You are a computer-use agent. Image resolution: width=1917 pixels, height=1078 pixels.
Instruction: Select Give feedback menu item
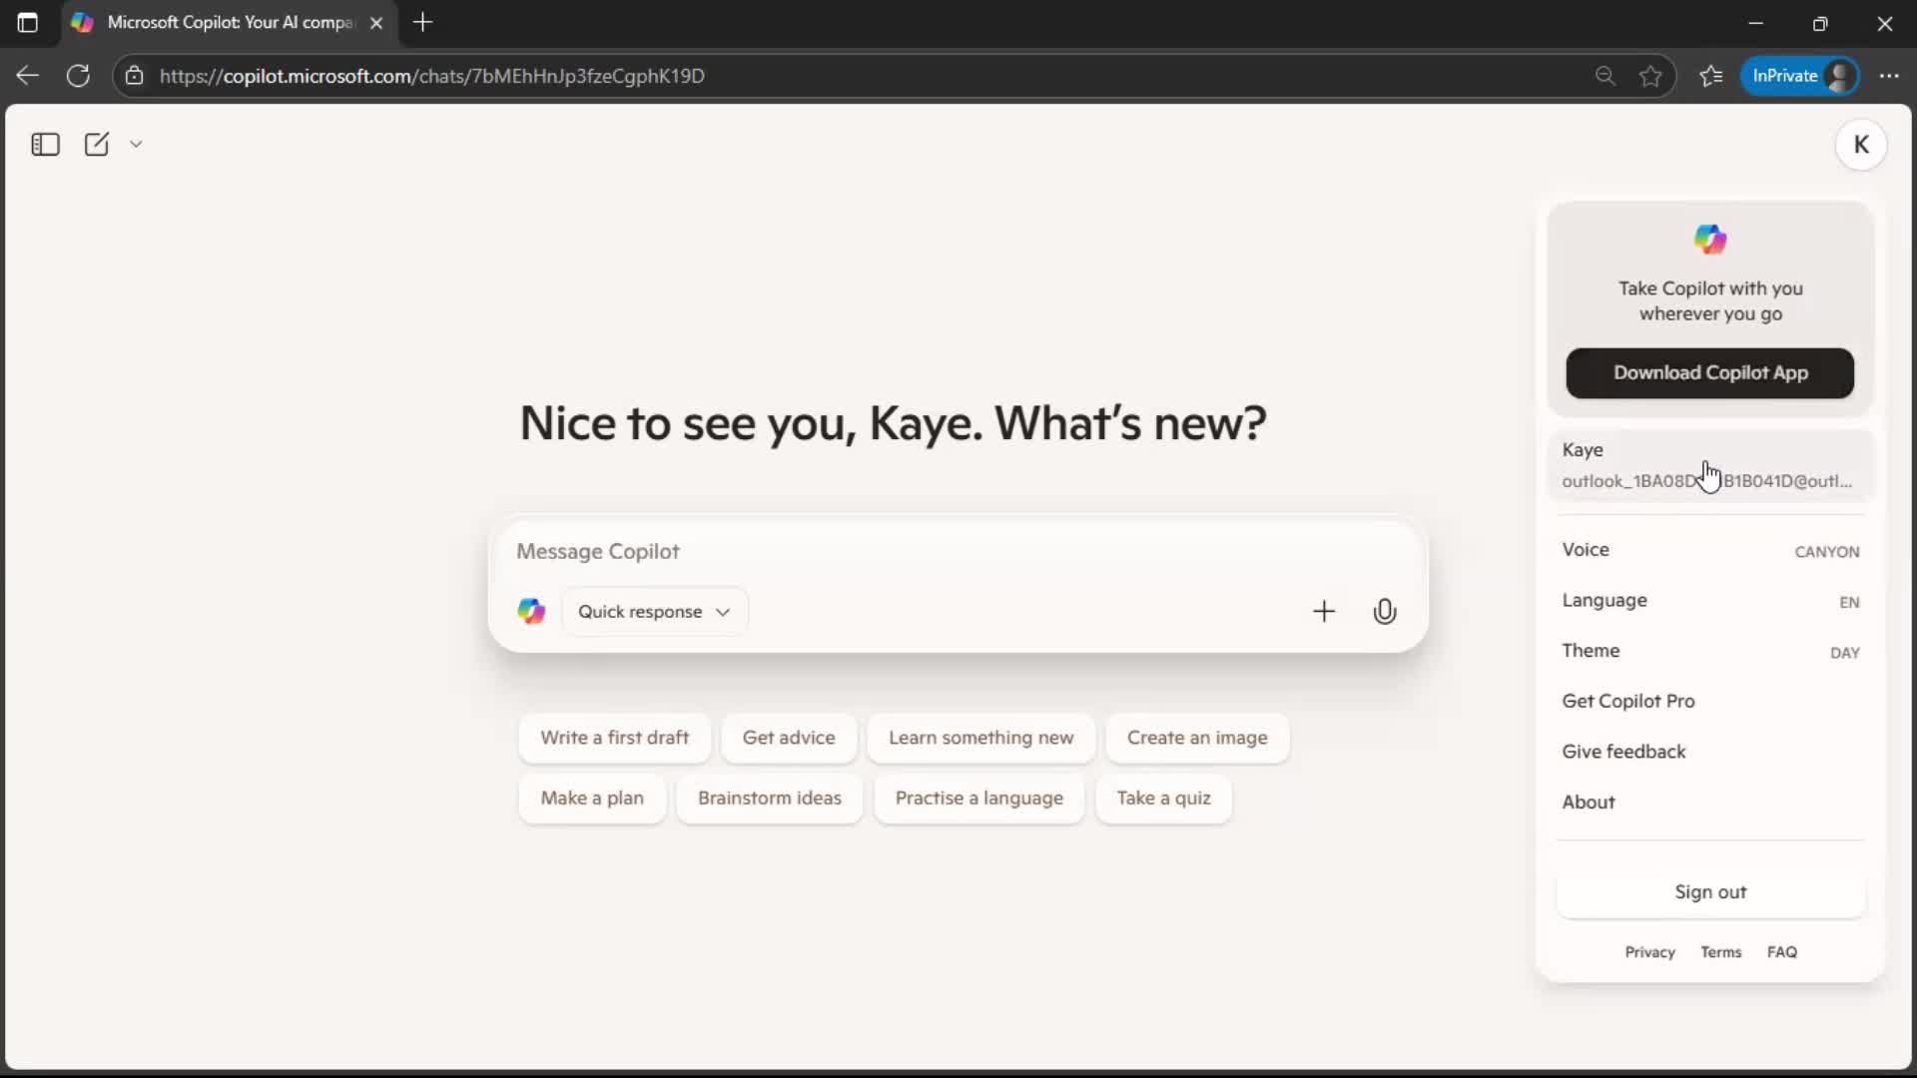point(1709,752)
